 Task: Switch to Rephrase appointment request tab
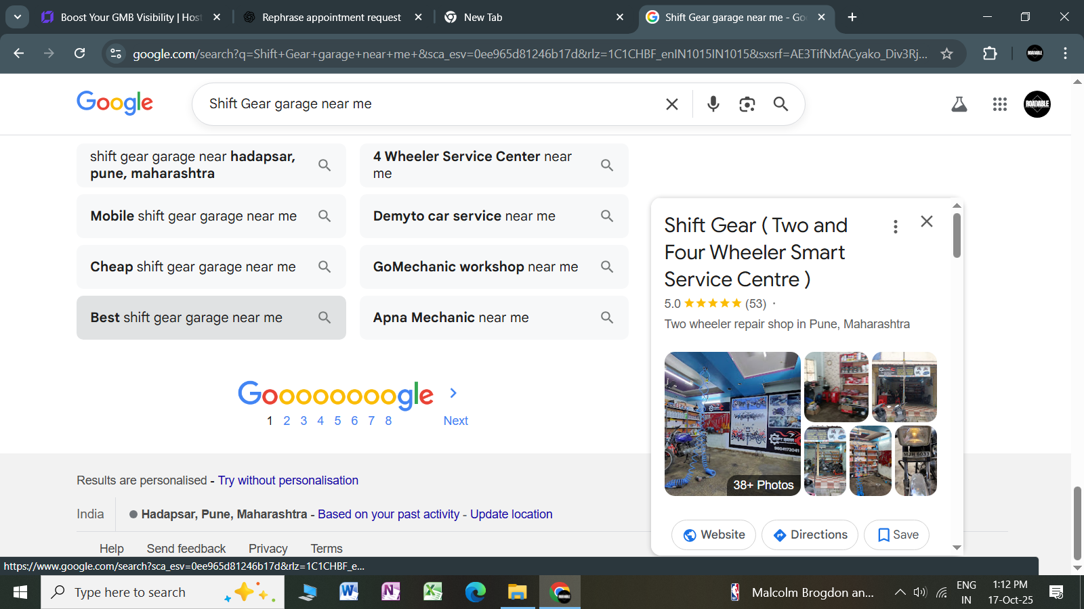point(332,17)
